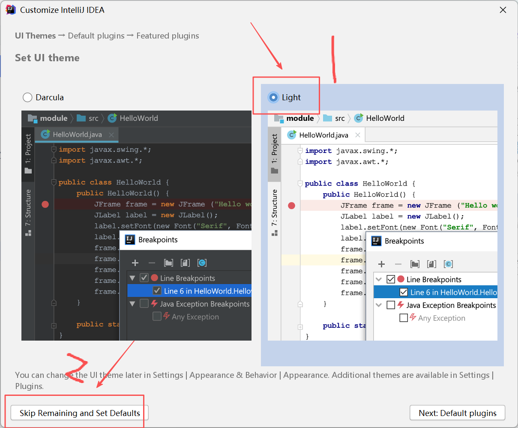518x428 pixels.
Task: Open Project tool window in Light preview
Action: click(274, 154)
